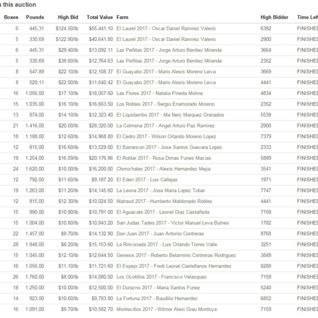318x318 pixels.
Task: Select El Barrancon 2017 - Jose Santos Guevara Lopez
Action: point(169,147)
